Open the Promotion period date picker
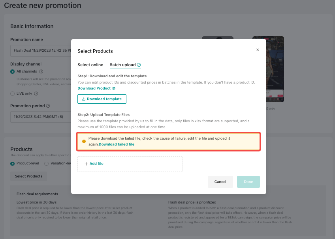This screenshot has height=239, width=335. pyautogui.click(x=40, y=117)
